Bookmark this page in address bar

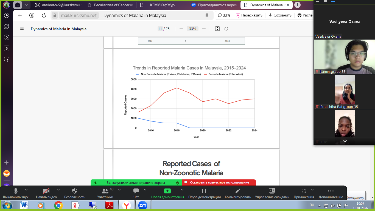click(x=207, y=15)
